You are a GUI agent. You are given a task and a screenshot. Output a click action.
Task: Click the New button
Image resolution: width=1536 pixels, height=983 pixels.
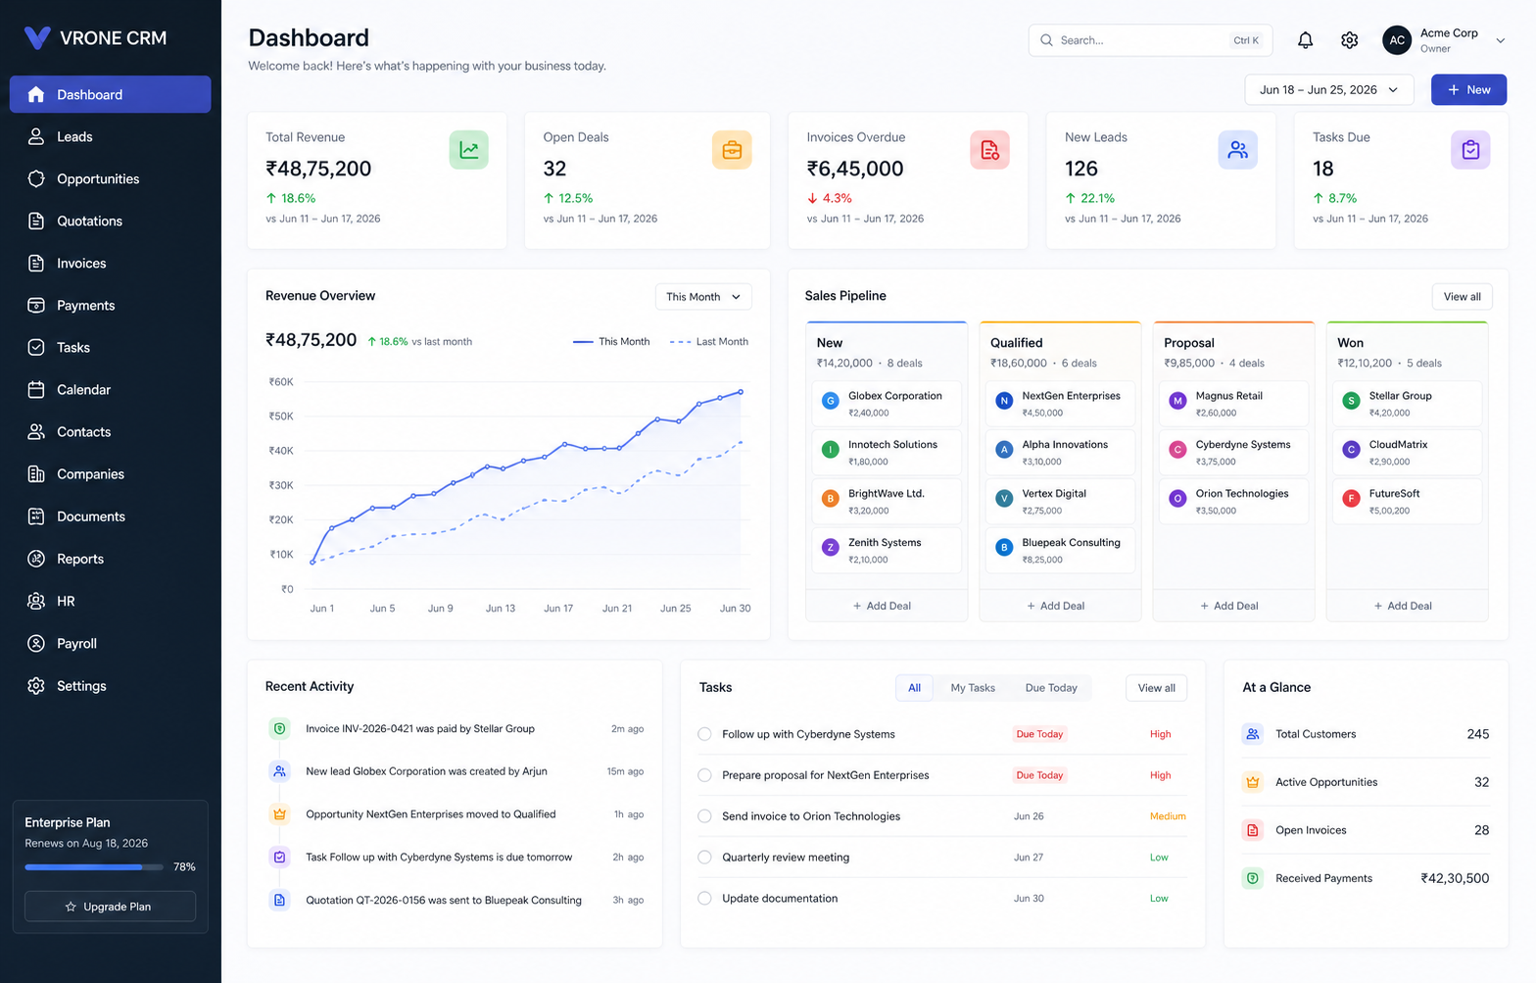[x=1468, y=89]
